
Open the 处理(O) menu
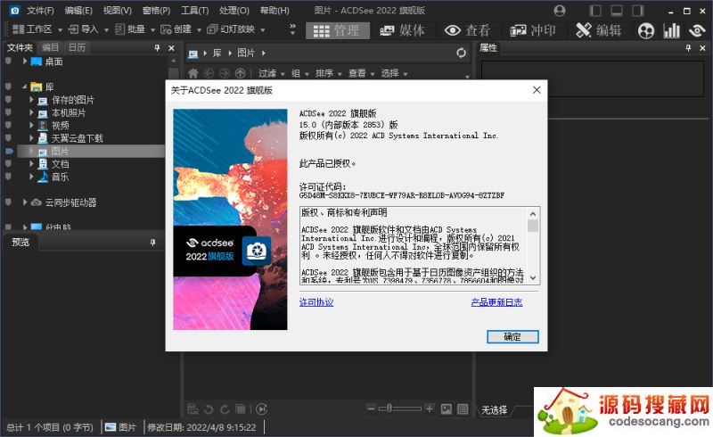click(234, 11)
